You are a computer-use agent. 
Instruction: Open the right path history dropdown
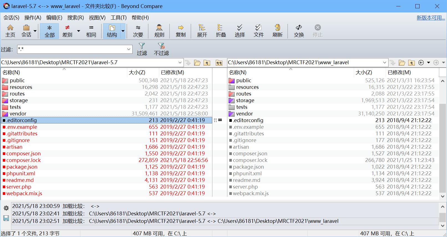tap(385, 63)
